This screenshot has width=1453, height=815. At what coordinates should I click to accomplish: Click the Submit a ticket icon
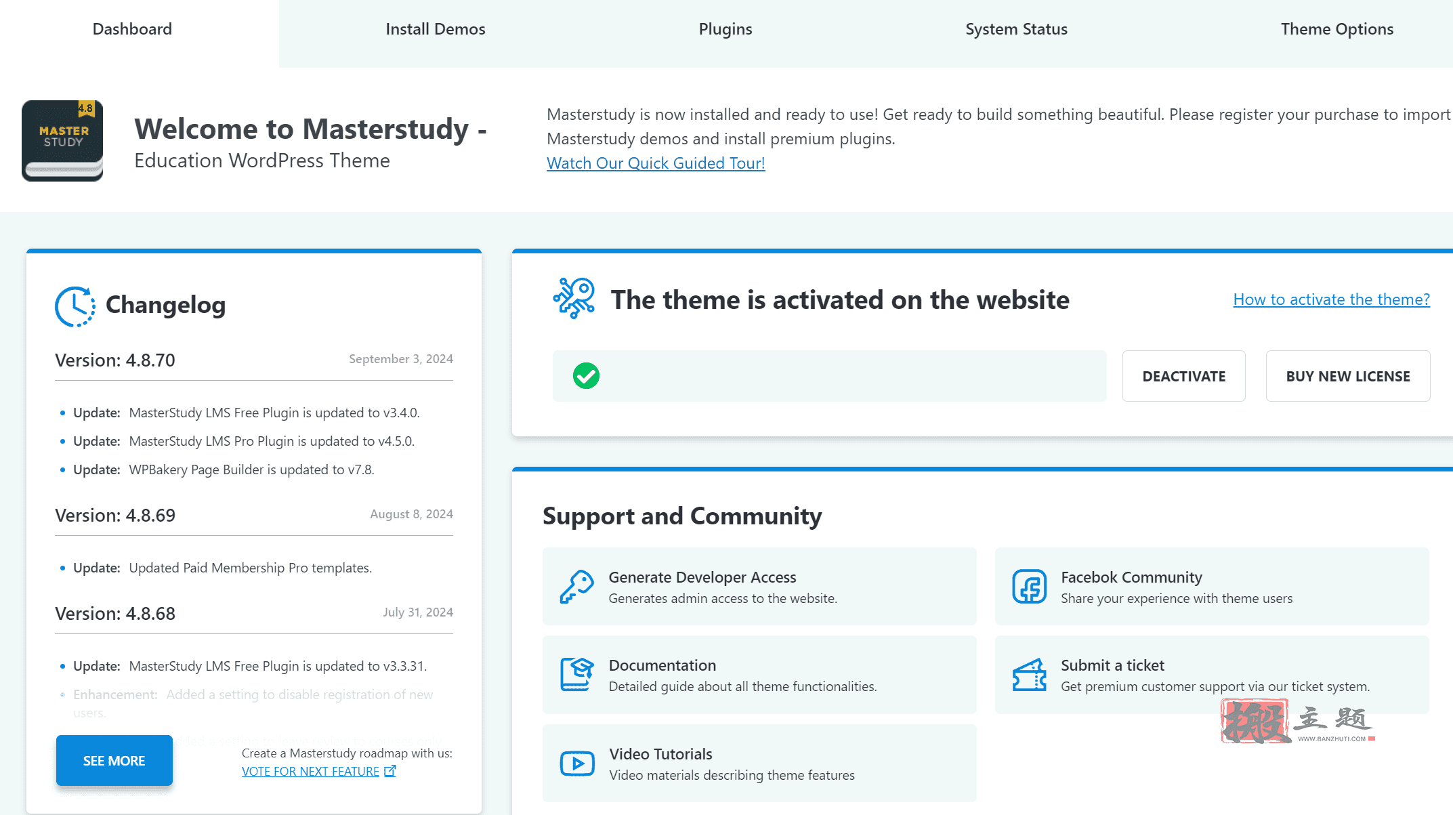(1029, 675)
